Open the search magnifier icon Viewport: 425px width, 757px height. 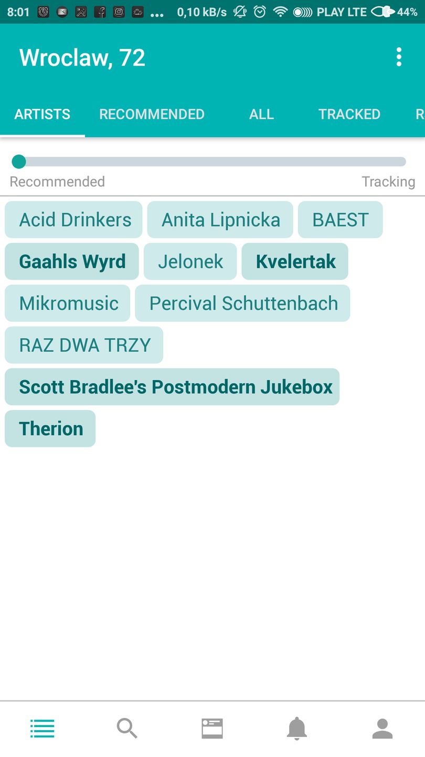click(x=127, y=729)
